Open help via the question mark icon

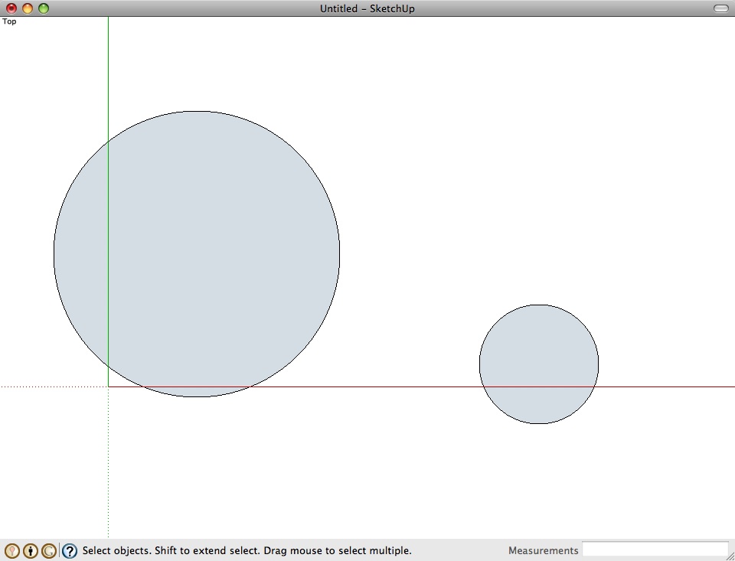[70, 550]
